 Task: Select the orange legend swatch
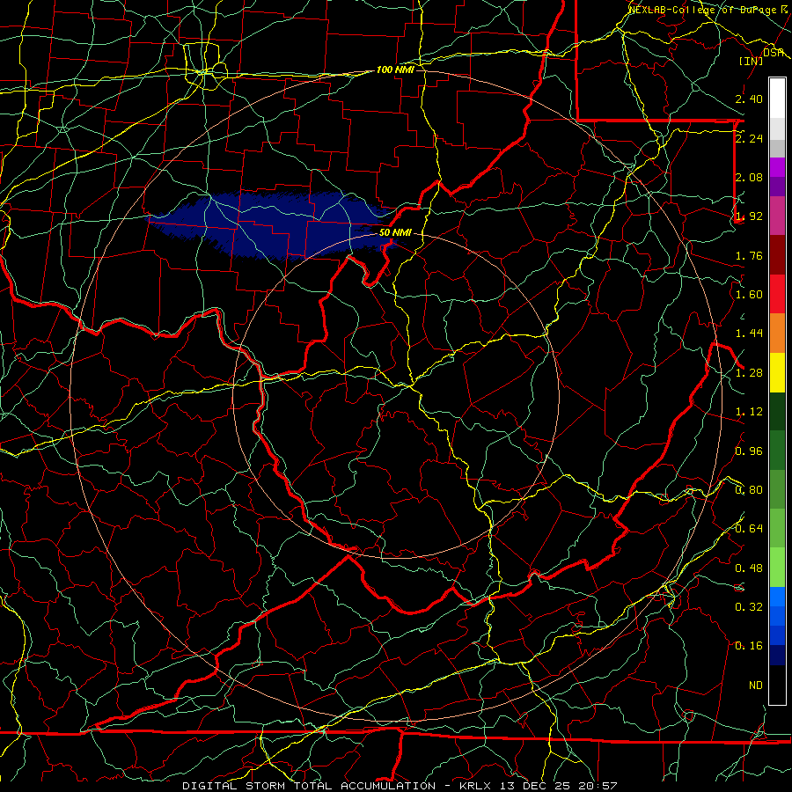click(777, 334)
